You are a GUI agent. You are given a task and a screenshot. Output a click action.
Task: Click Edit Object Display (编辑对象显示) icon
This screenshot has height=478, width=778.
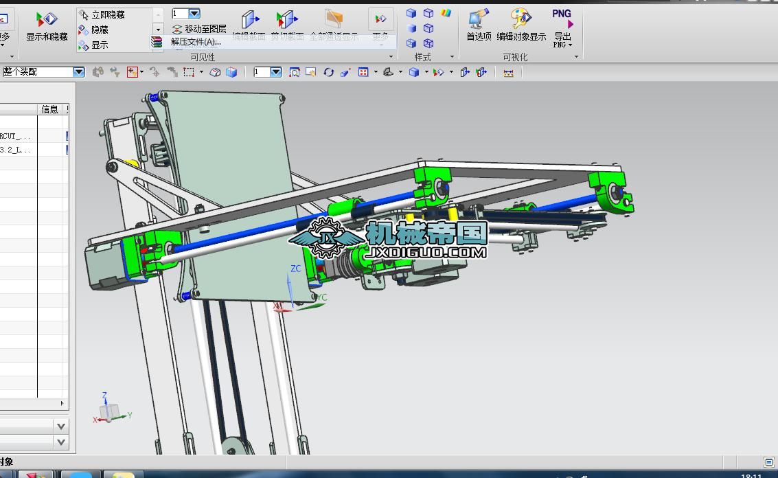[x=521, y=19]
